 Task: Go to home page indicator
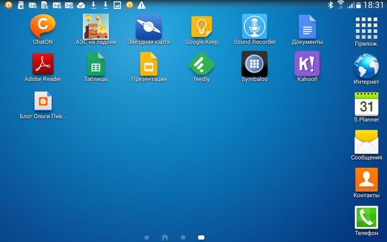coord(165,238)
